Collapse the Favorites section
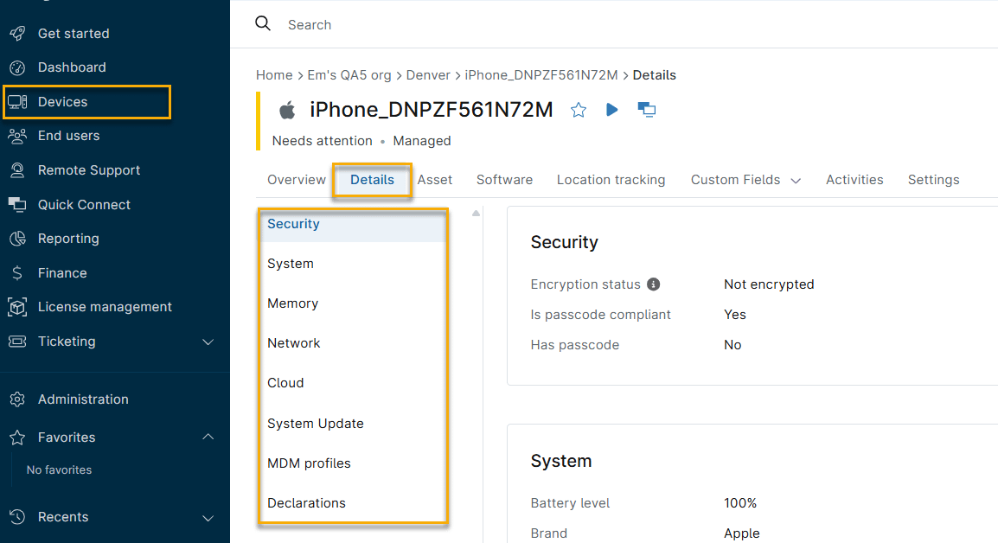The image size is (998, 543). click(x=208, y=437)
